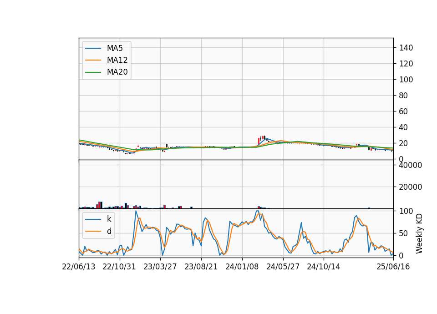Click the 24/10/14 date tick label

(x=324, y=267)
